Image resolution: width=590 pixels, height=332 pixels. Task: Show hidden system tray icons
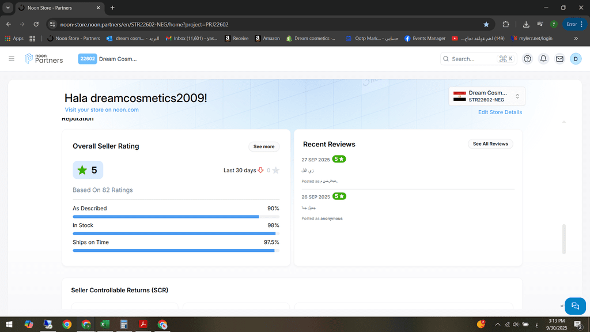click(x=498, y=325)
